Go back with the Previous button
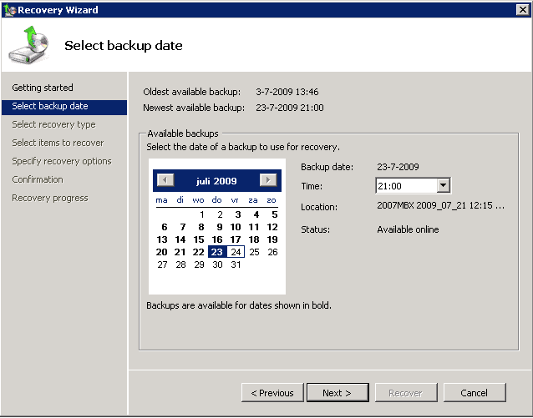This screenshot has height=418, width=533. [x=272, y=393]
